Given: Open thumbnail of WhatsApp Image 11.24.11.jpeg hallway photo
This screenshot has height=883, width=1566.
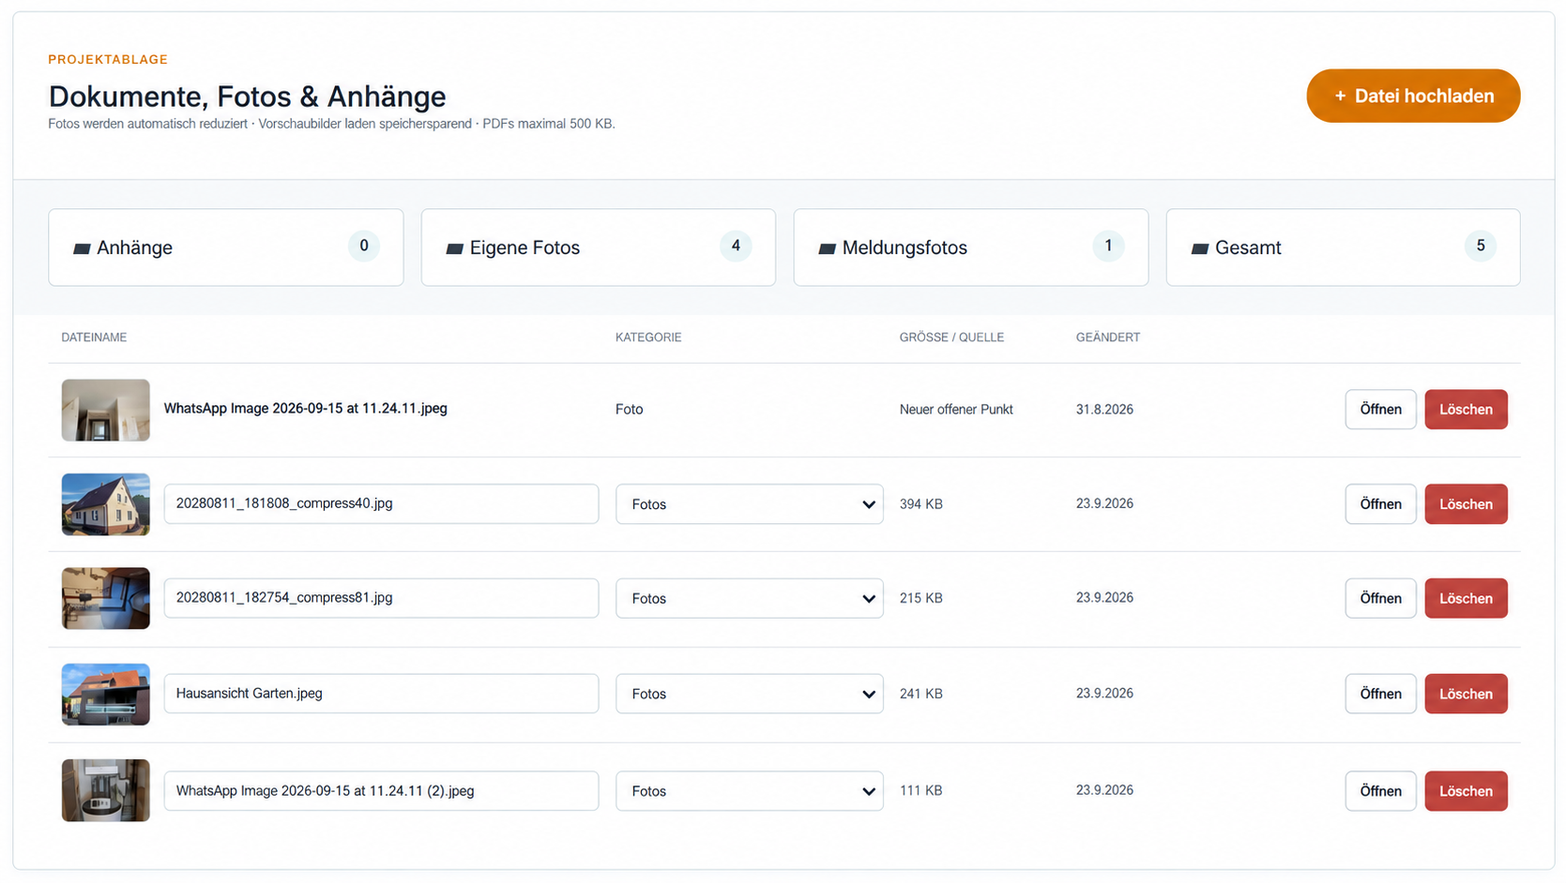Looking at the screenshot, I should coord(105,410).
